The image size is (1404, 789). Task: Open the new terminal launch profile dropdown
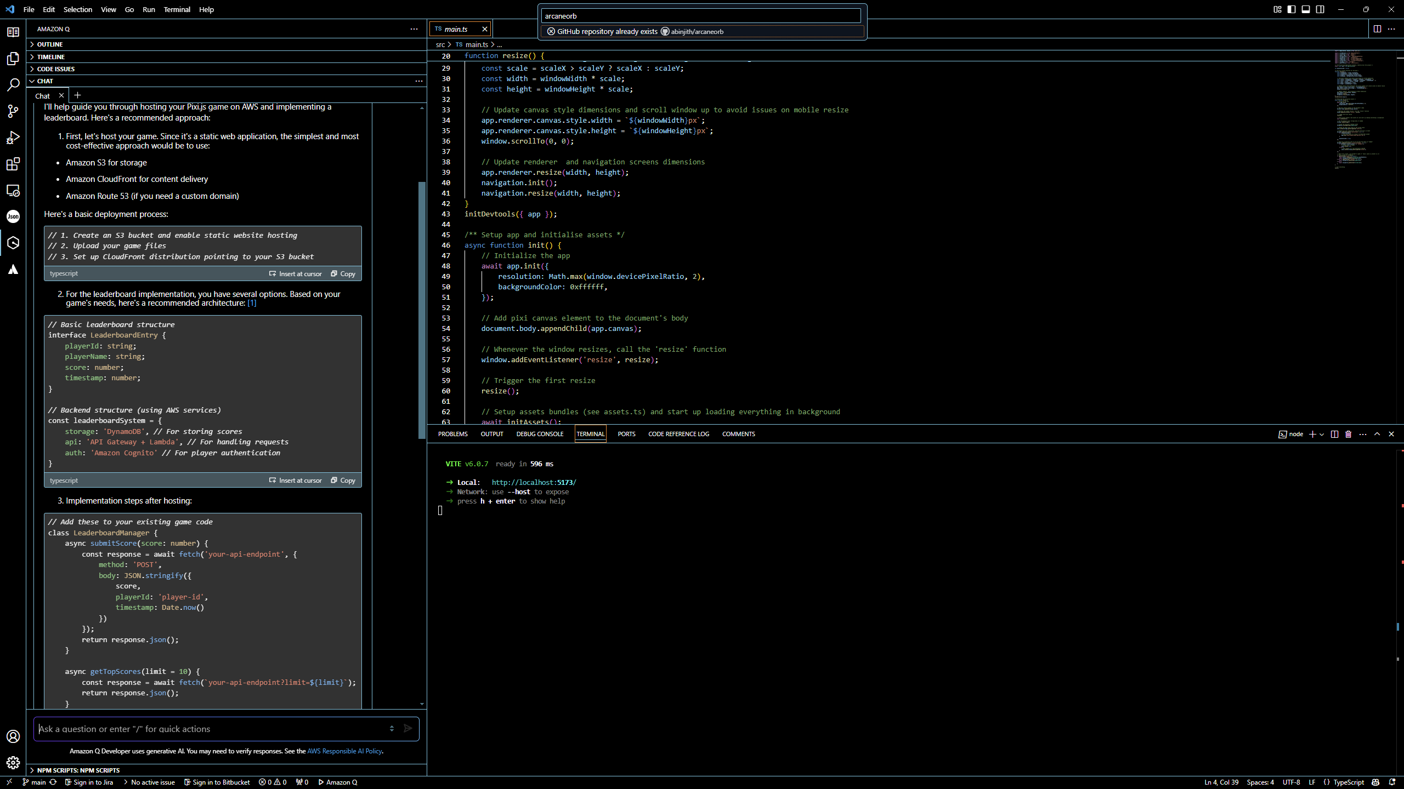[x=1322, y=434]
